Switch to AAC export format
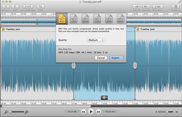Screen dimensions: 182x117 point(74,19)
